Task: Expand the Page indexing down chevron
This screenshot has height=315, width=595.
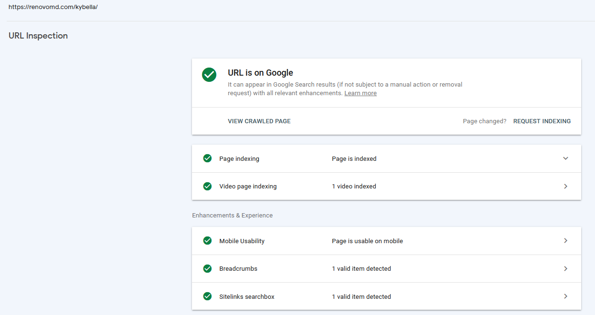Action: click(565, 158)
